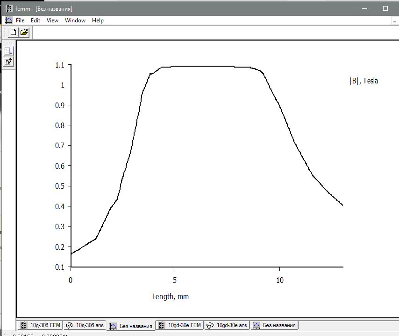Click the 0.3 y-axis value

click(60, 226)
